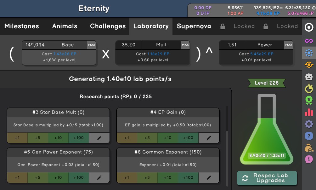Add +5 to #5 Gen Power Exponent

click(x=38, y=177)
